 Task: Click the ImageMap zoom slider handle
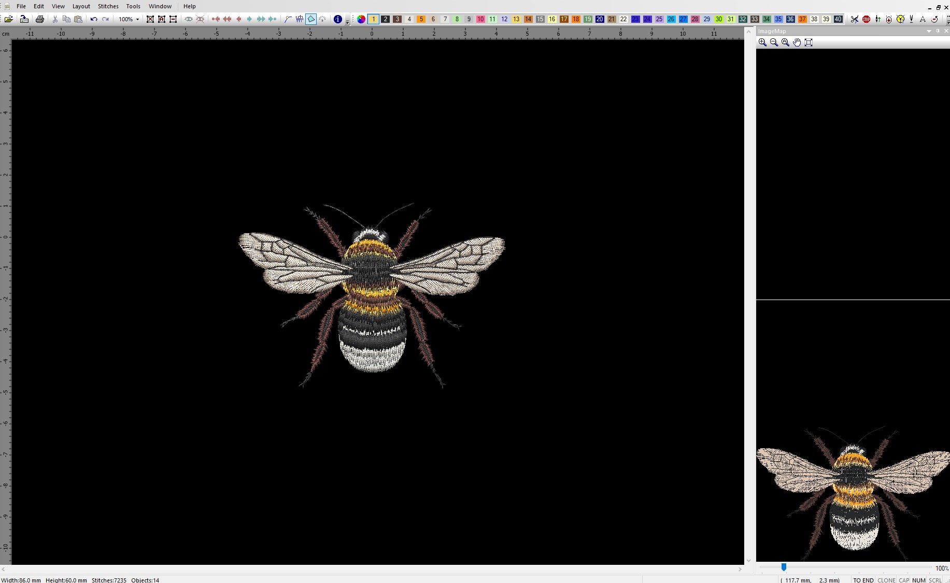(x=784, y=567)
